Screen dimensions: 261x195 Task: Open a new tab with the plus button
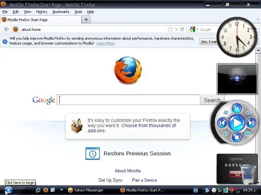pos(86,19)
